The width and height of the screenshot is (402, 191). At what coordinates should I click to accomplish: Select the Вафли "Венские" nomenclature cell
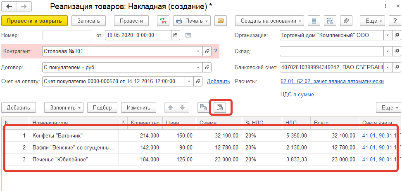[x=74, y=147]
